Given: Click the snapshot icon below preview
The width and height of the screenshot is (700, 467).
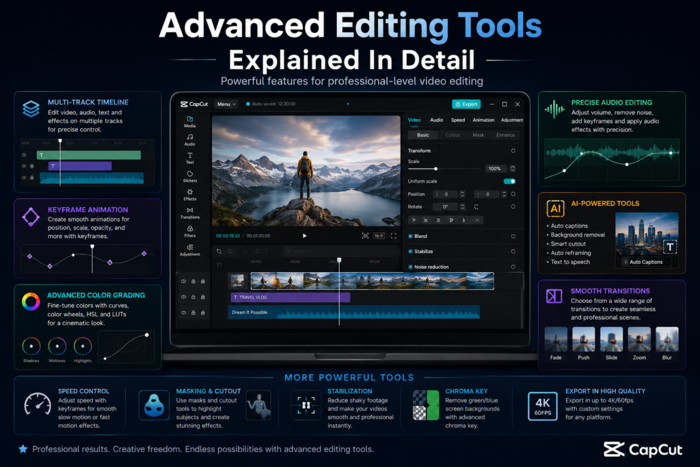Looking at the screenshot, I should (365, 236).
